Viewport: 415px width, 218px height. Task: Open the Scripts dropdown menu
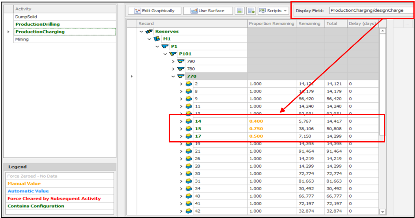click(274, 11)
